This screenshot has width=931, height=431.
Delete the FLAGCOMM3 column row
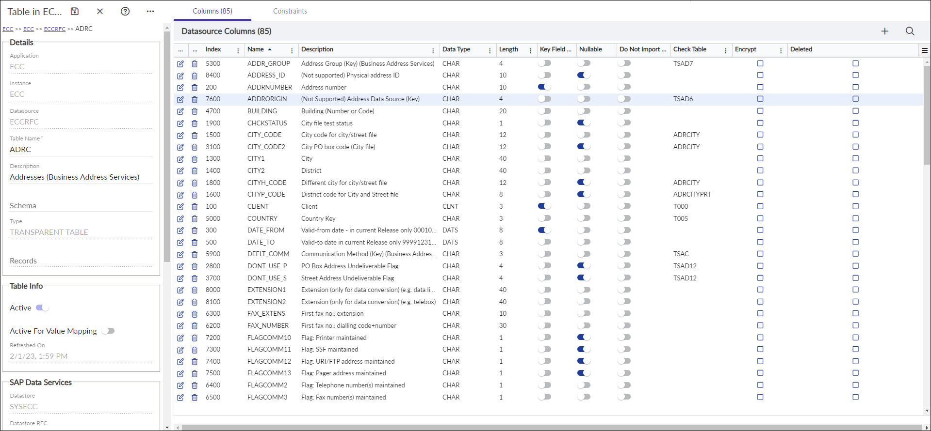click(195, 398)
